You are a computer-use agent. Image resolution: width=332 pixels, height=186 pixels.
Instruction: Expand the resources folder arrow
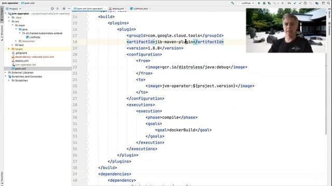[16, 41]
